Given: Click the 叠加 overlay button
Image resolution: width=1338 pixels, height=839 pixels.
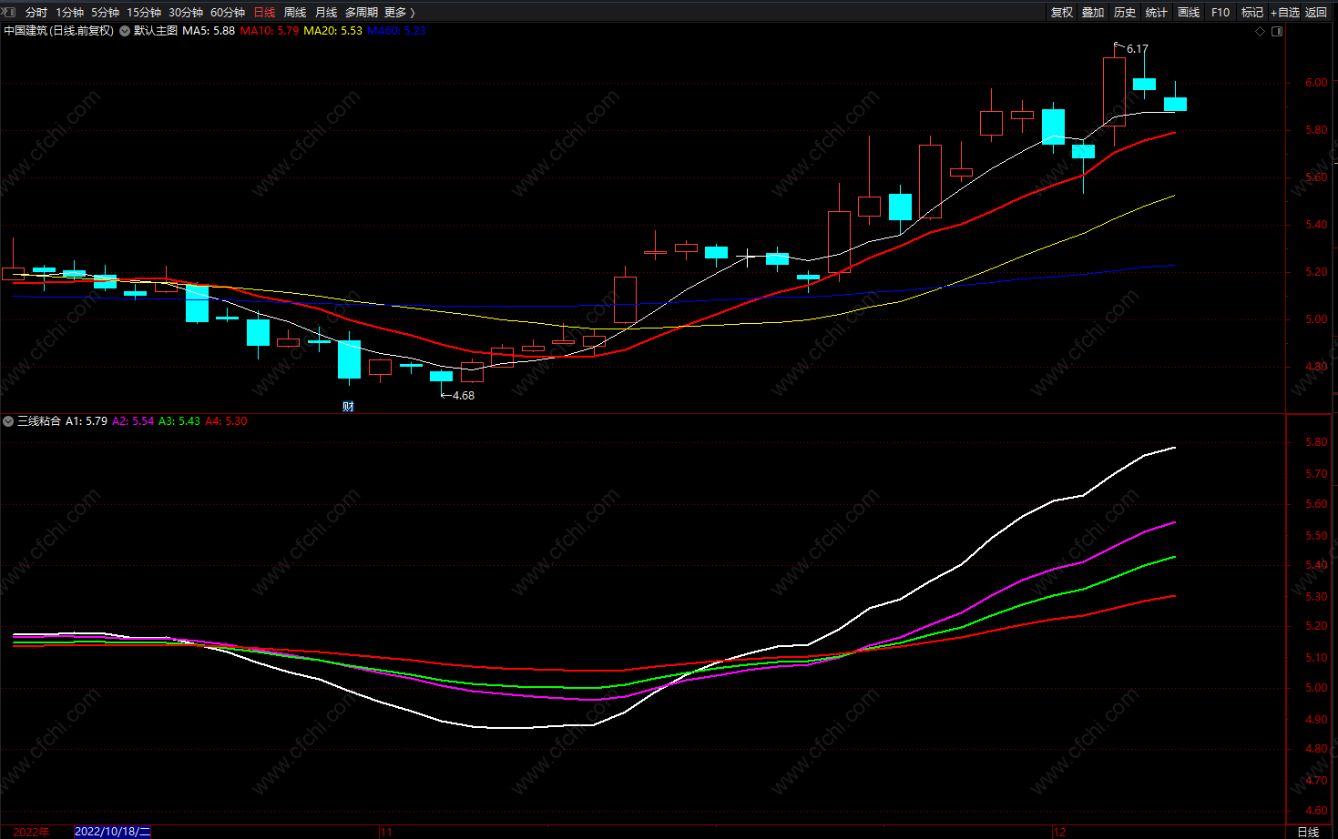Looking at the screenshot, I should 1093,12.
